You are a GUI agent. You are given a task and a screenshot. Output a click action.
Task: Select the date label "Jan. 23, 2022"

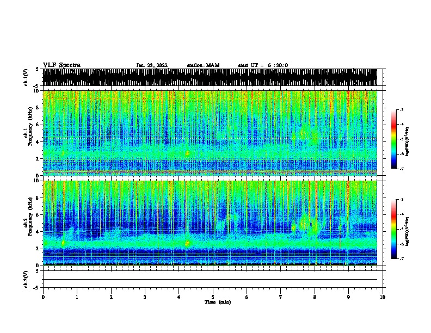click(152, 65)
